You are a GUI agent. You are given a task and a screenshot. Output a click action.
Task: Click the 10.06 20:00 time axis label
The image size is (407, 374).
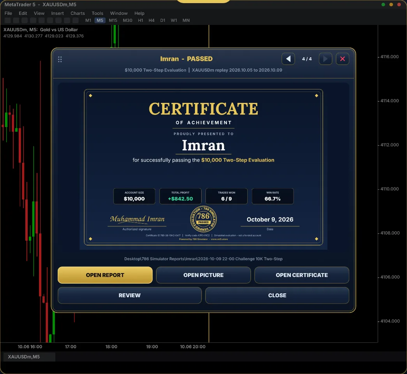(x=193, y=347)
